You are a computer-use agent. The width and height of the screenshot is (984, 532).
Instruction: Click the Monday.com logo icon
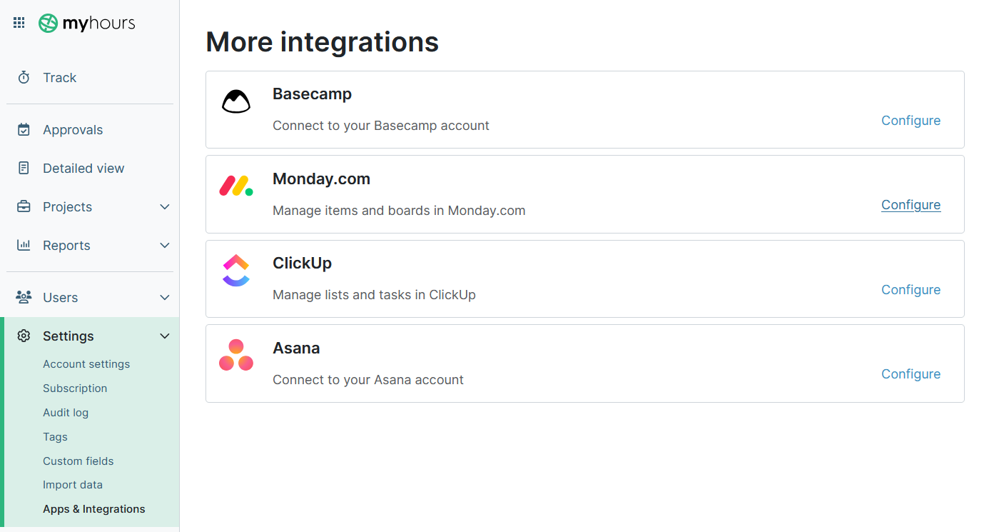coord(236,186)
